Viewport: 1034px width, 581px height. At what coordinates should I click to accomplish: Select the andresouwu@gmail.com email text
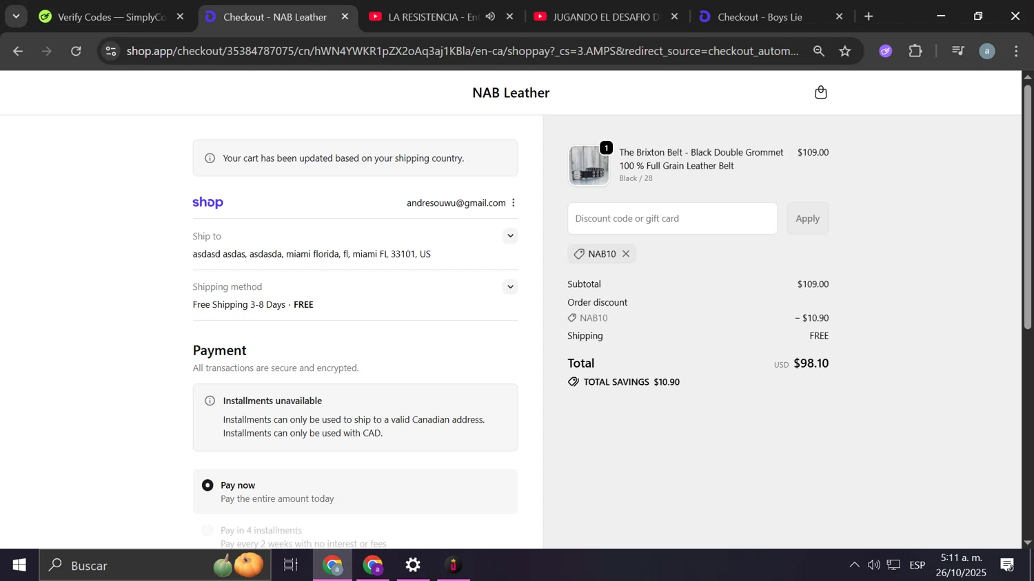(456, 202)
